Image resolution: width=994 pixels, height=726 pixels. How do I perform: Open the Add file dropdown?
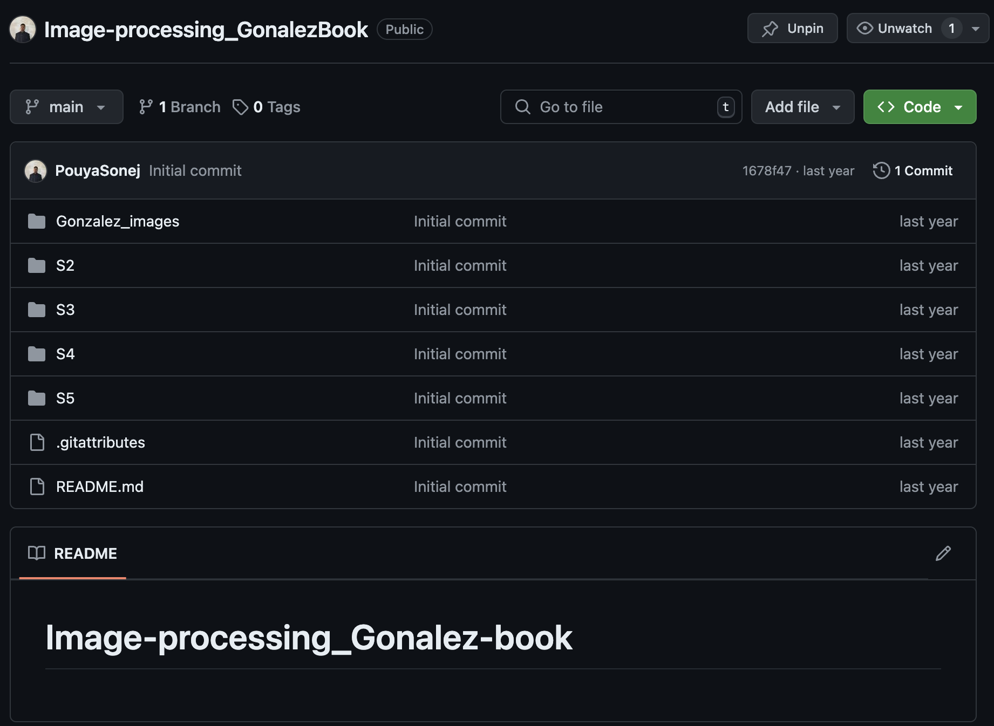[x=802, y=107]
